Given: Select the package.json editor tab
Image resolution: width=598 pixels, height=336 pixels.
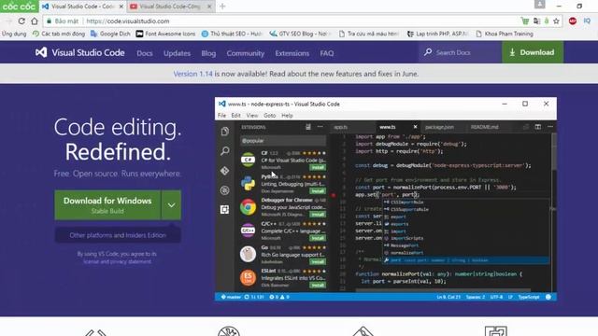Looking at the screenshot, I should (439, 127).
